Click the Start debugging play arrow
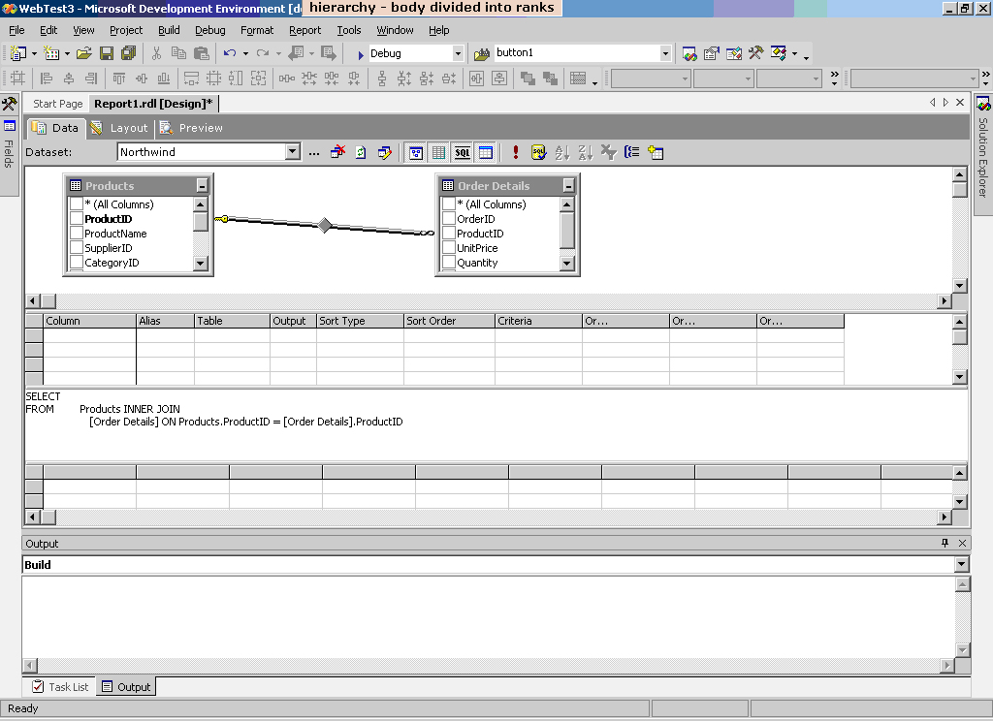This screenshot has height=721, width=993. [x=361, y=54]
